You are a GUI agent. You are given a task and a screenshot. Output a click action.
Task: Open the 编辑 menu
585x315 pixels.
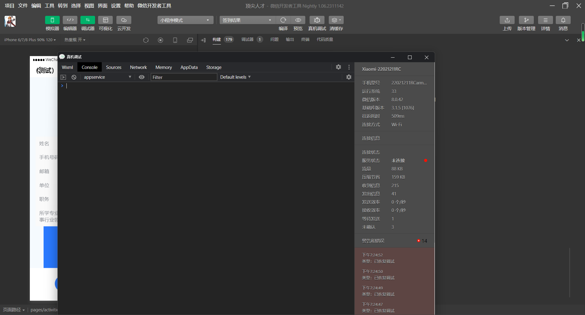point(36,6)
